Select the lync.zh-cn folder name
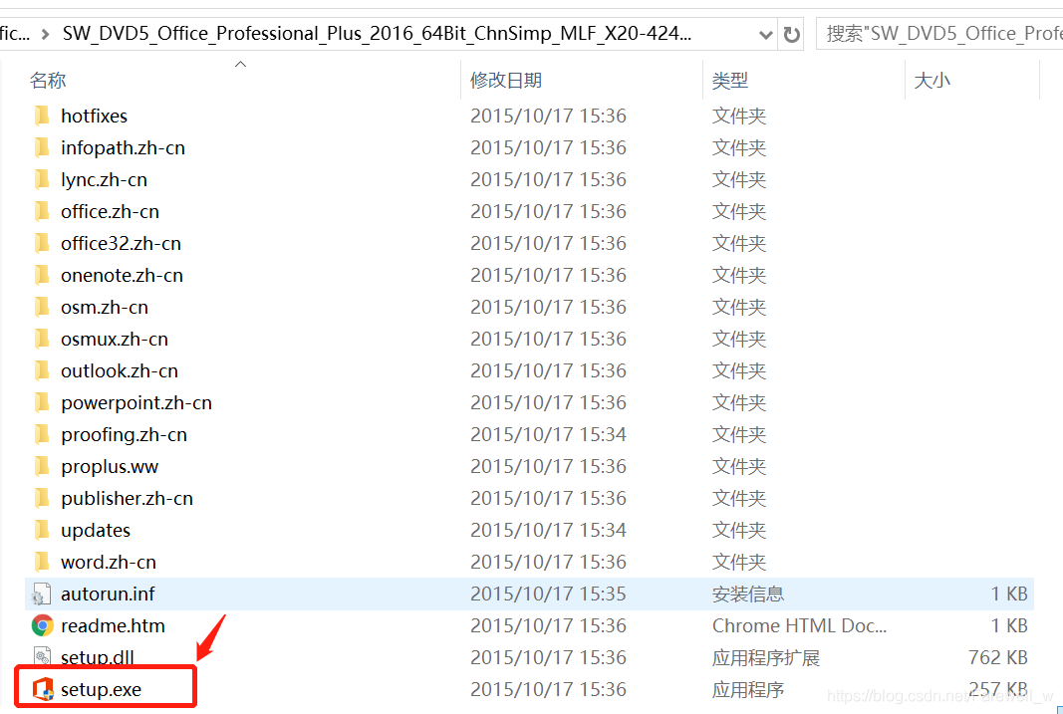The height and width of the screenshot is (714, 1063). pyautogui.click(x=104, y=179)
